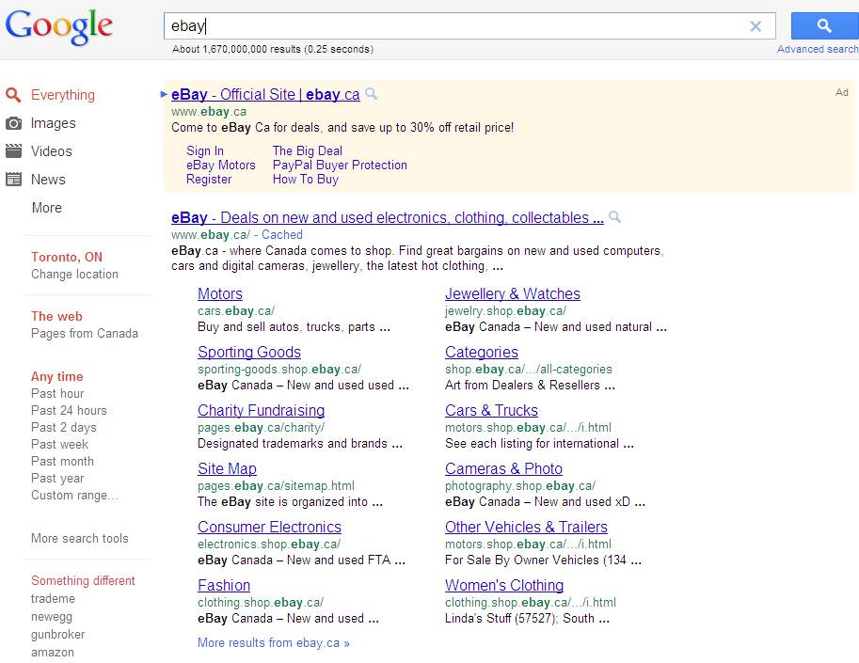Filter results to Past hour
The height and width of the screenshot is (663, 859).
pos(57,393)
